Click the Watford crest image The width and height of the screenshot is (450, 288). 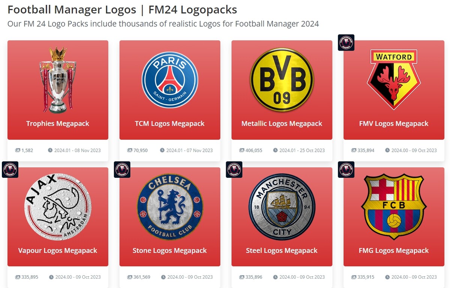pos(394,79)
